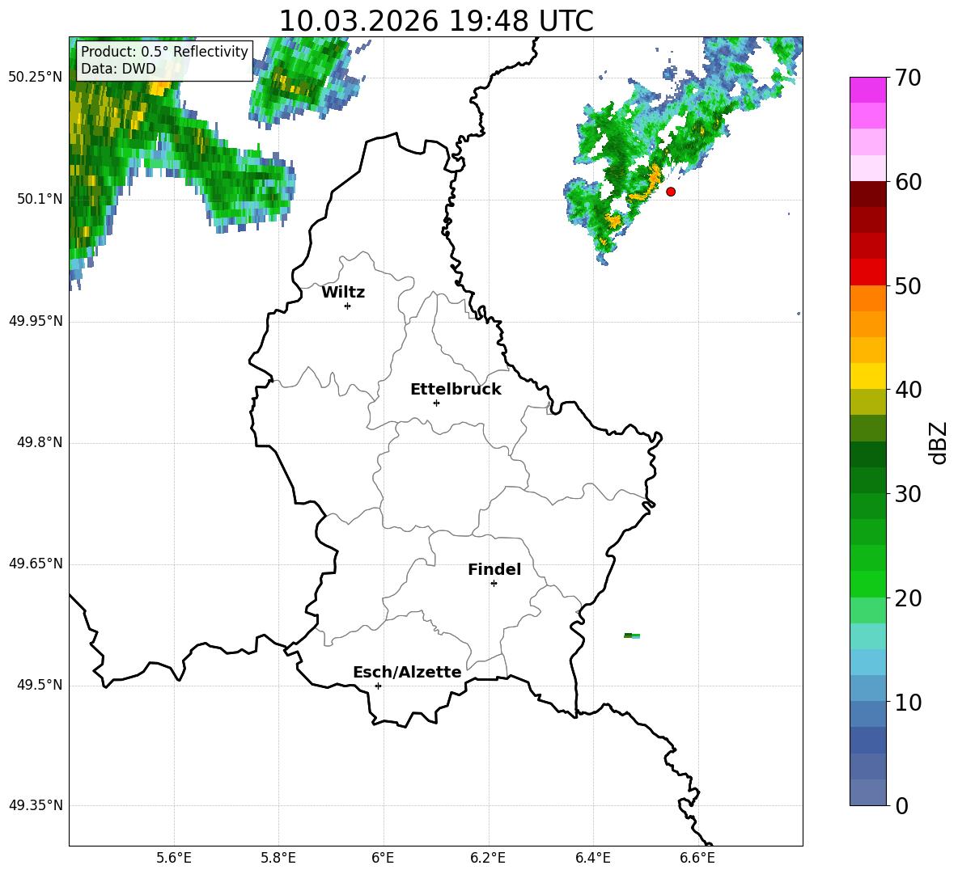Click the title 10.03.2026 19:48 UTC
The image size is (958, 874).
(436, 21)
